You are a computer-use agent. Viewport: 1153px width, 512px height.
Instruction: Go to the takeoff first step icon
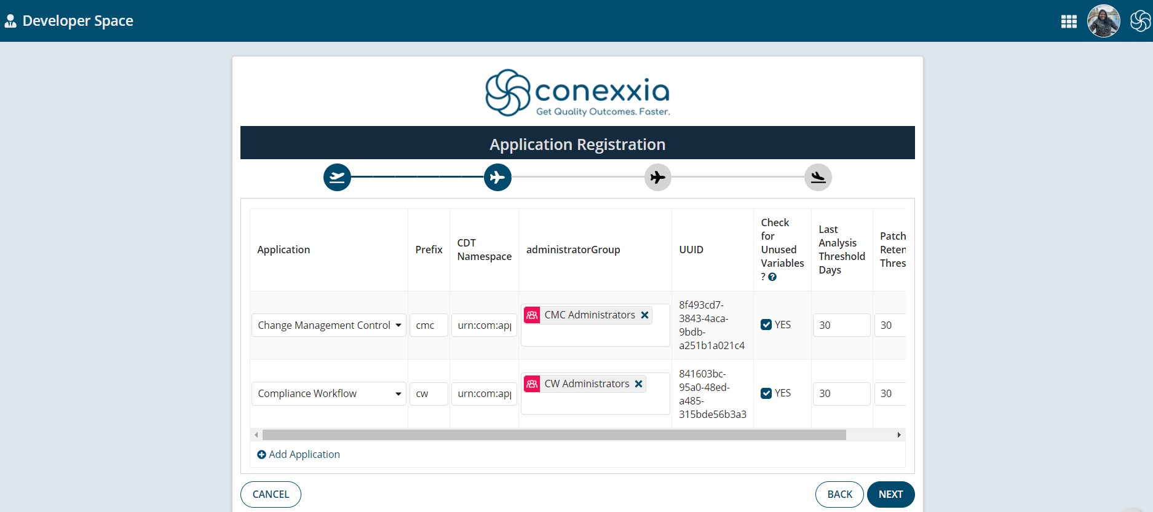pyautogui.click(x=337, y=178)
